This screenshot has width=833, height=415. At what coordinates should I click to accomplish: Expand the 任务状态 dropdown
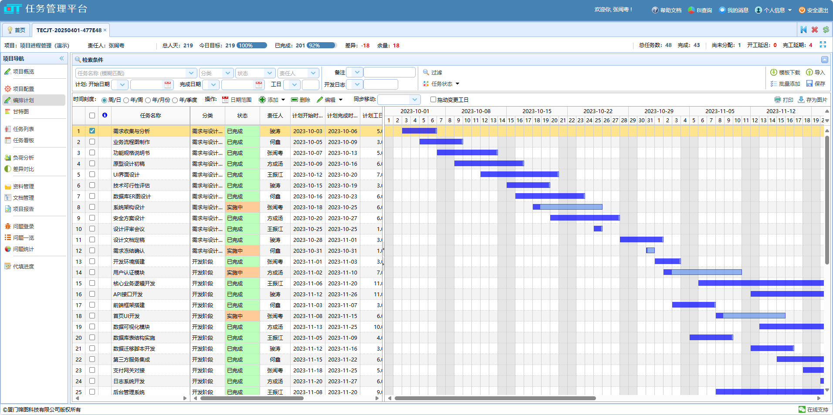pyautogui.click(x=457, y=84)
